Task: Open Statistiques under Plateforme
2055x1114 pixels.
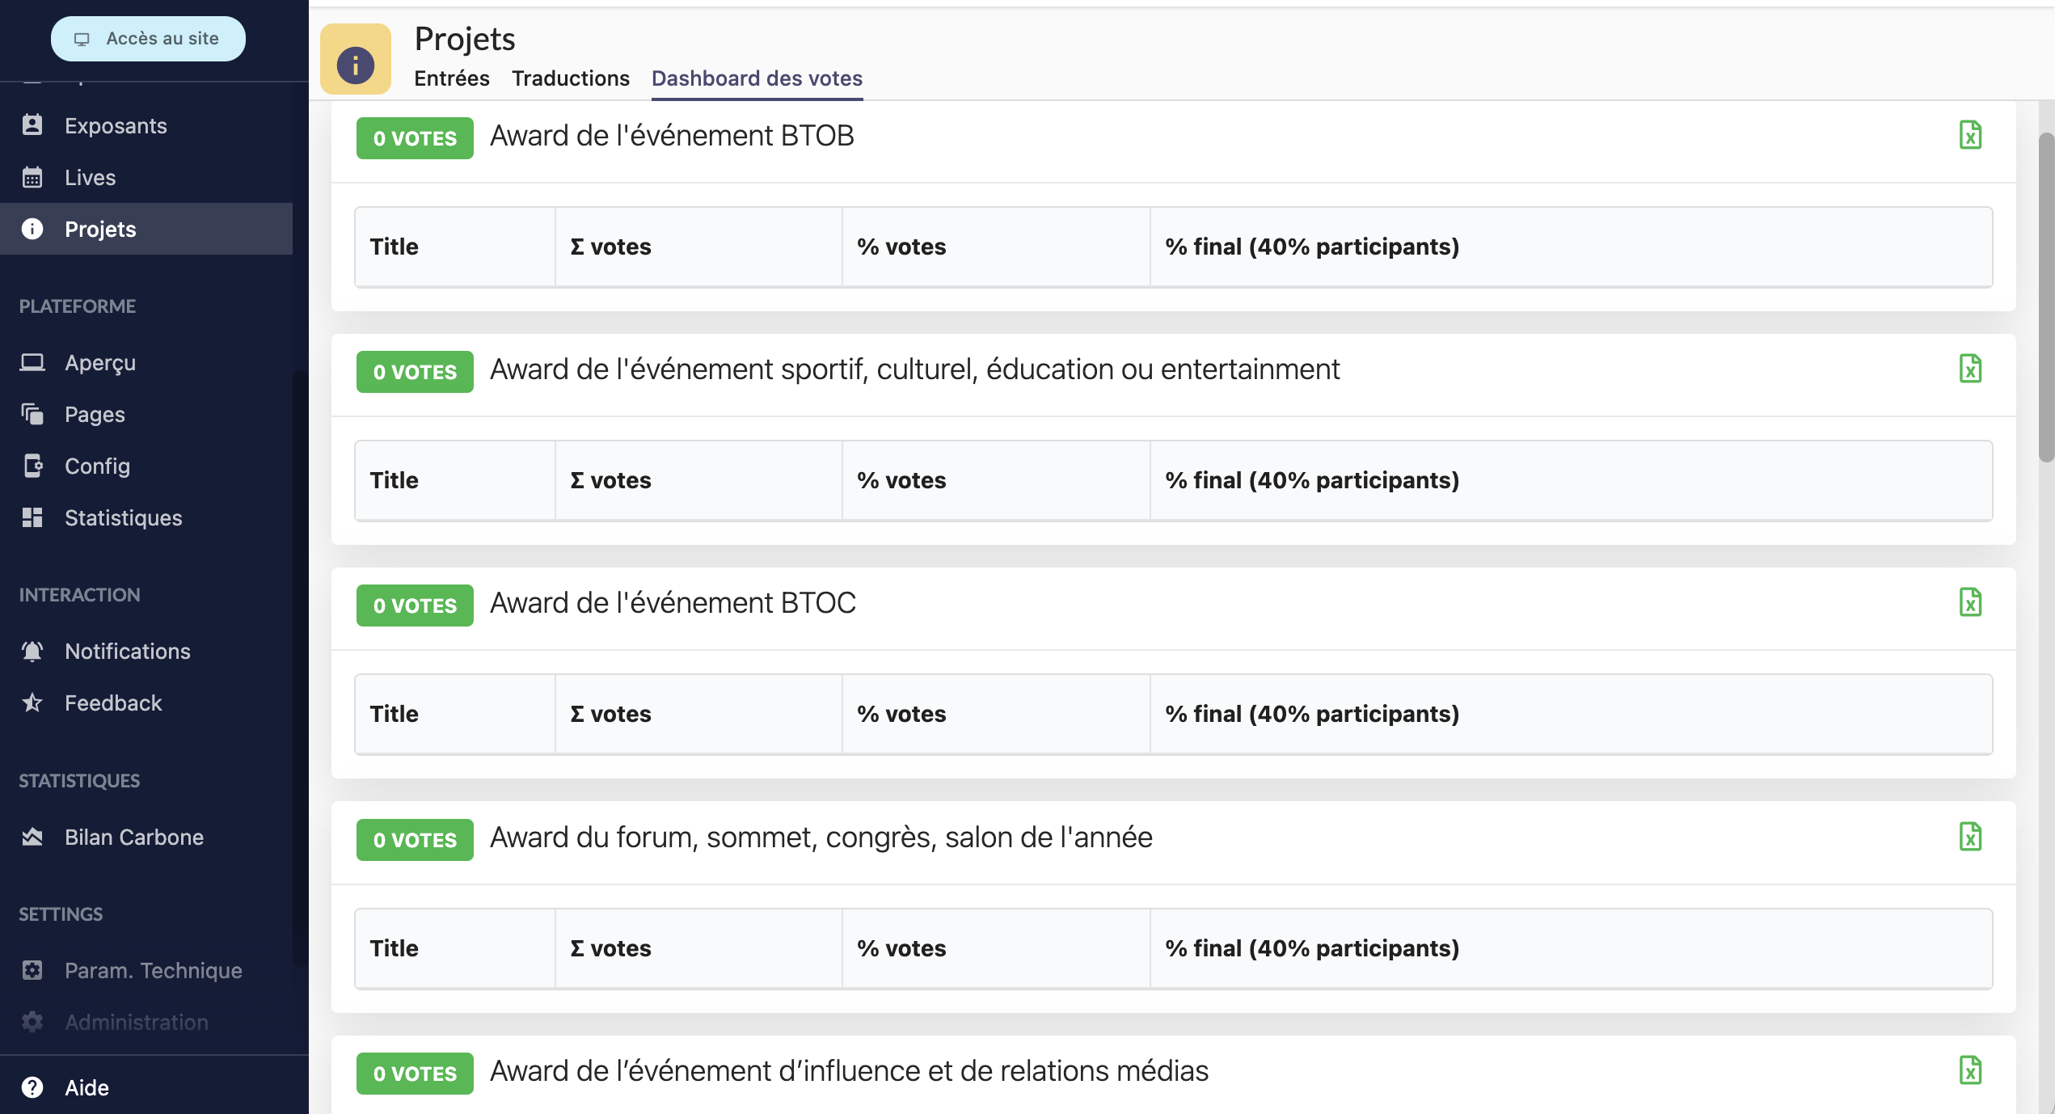Action: [146, 517]
